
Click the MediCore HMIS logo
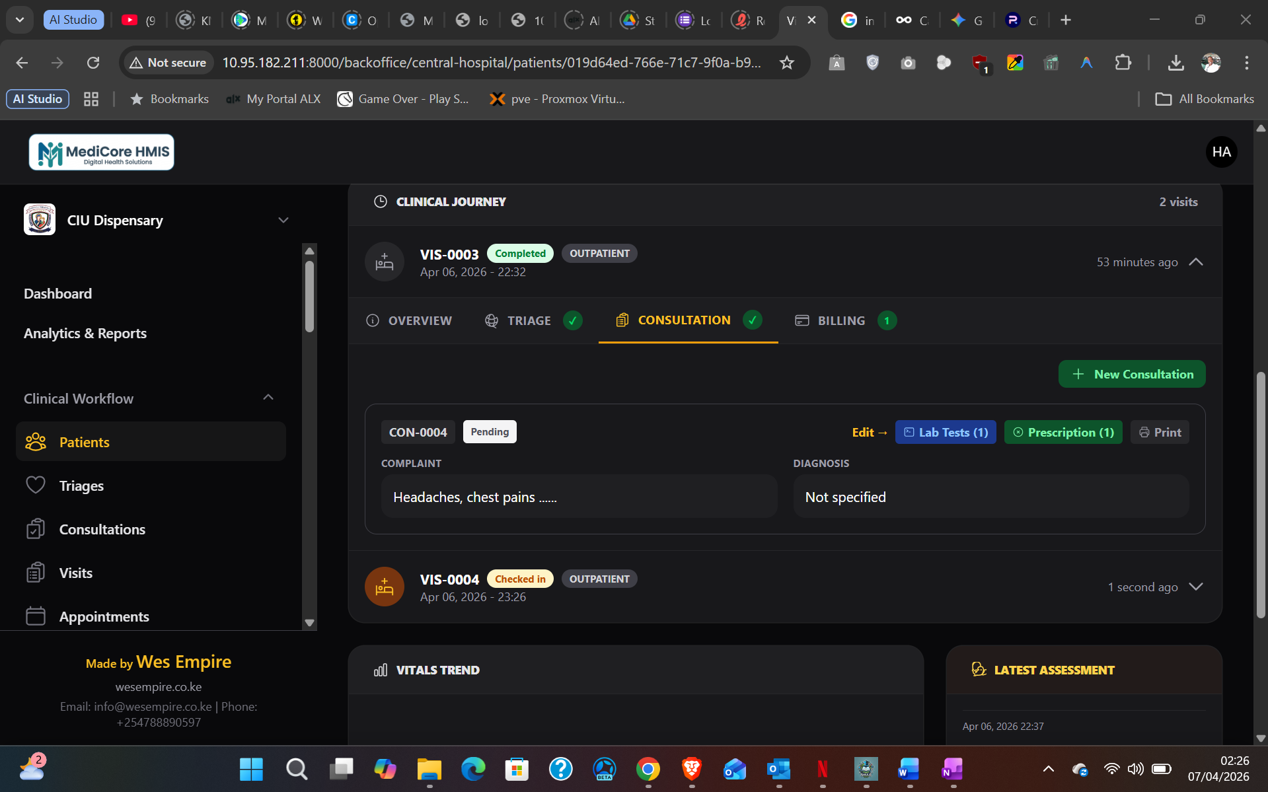pyautogui.click(x=102, y=152)
